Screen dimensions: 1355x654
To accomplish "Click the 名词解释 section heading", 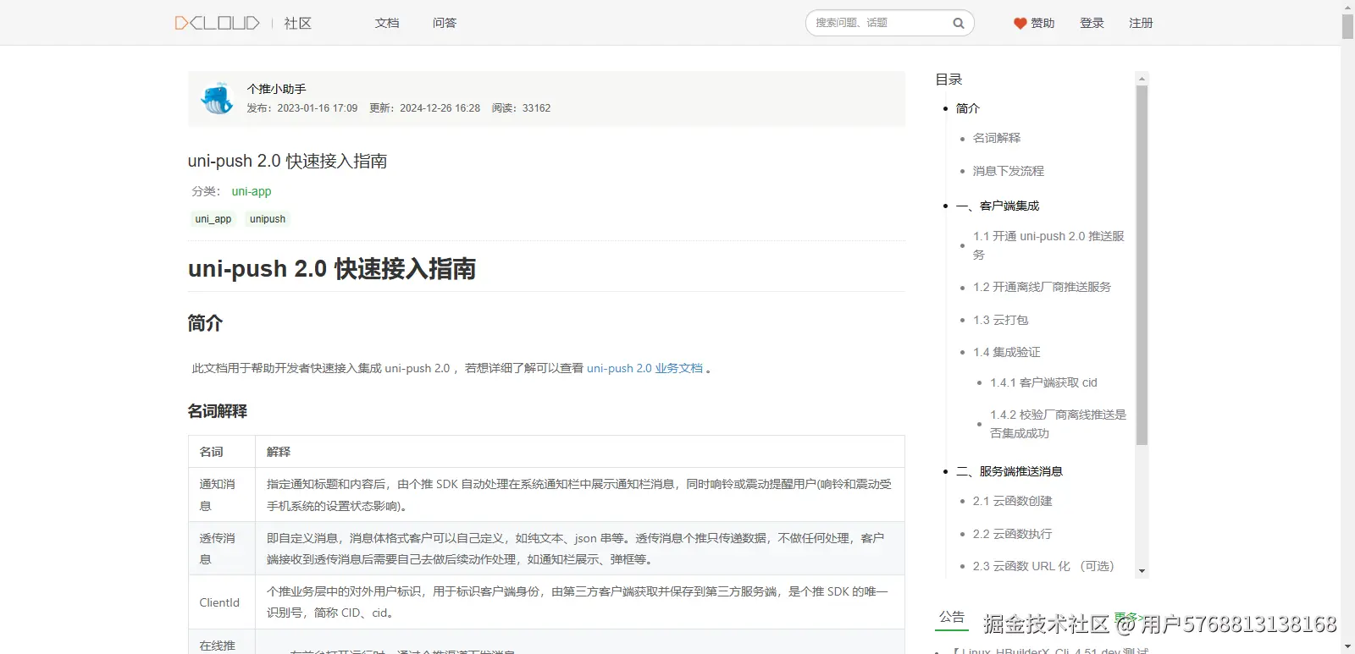I will point(218,411).
